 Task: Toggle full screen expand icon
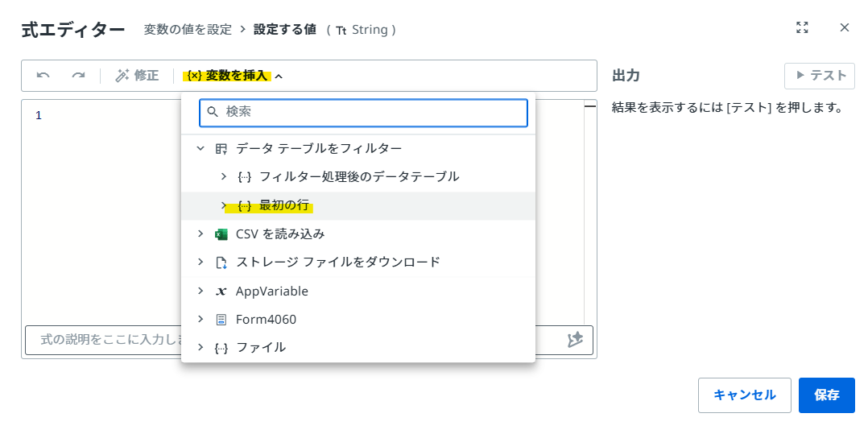[802, 27]
